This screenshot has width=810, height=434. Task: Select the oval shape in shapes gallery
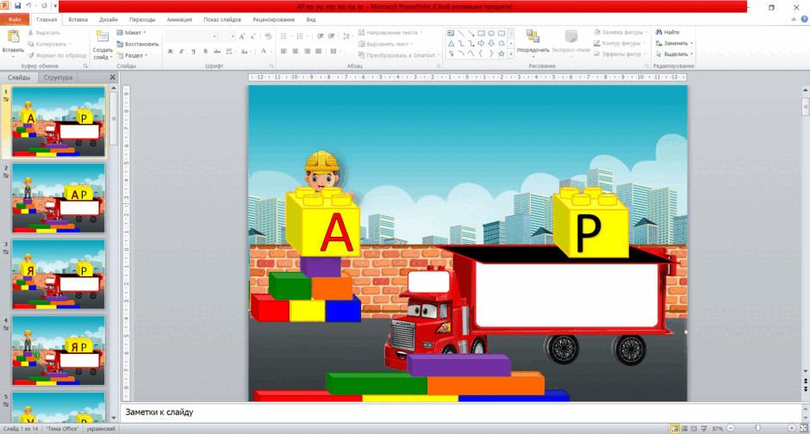[x=491, y=33]
